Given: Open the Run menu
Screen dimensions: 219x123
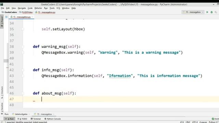Looking at the screenshot, I should pyautogui.click(x=46, y=8).
